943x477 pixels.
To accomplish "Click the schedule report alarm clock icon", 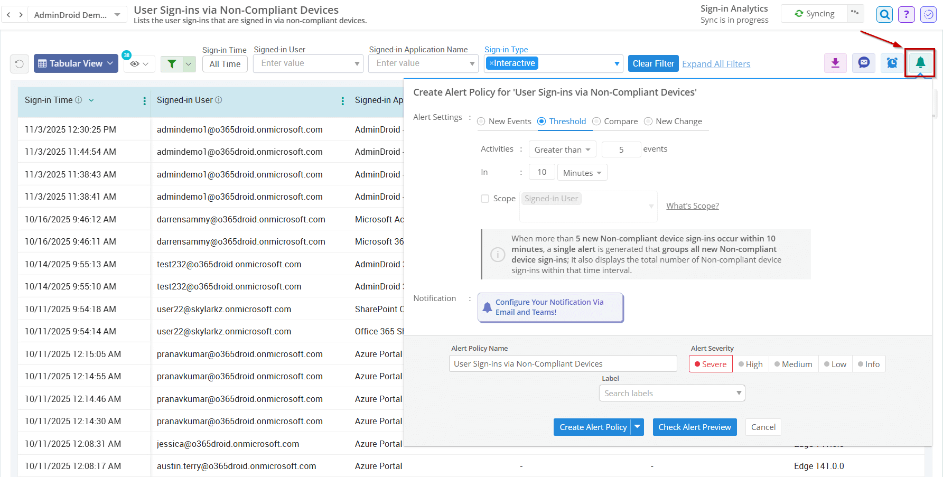I will (892, 63).
